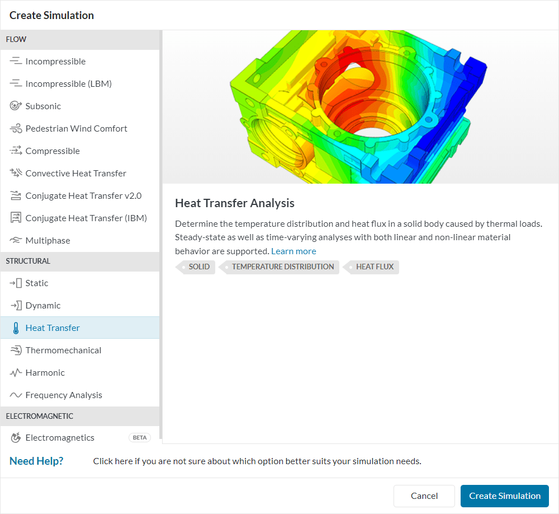
Task: Select Incompressible (LBM) analysis type
Action: [x=68, y=83]
